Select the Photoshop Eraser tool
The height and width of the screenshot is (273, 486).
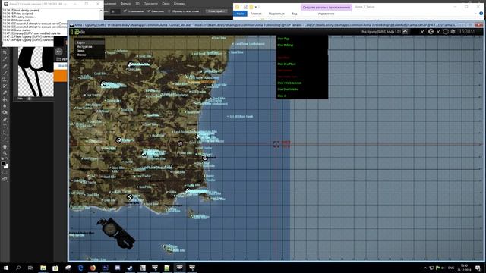pos(5,93)
